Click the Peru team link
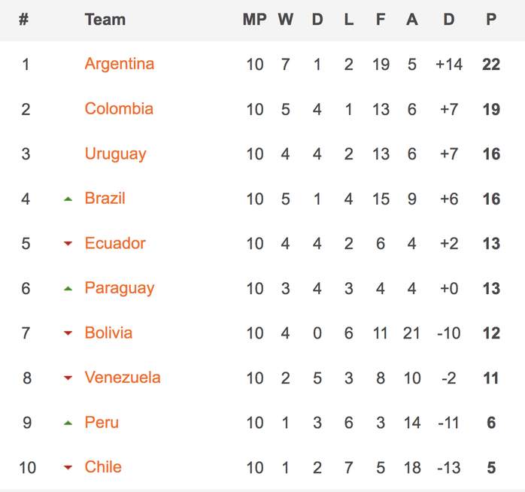This screenshot has height=492, width=525. point(102,422)
